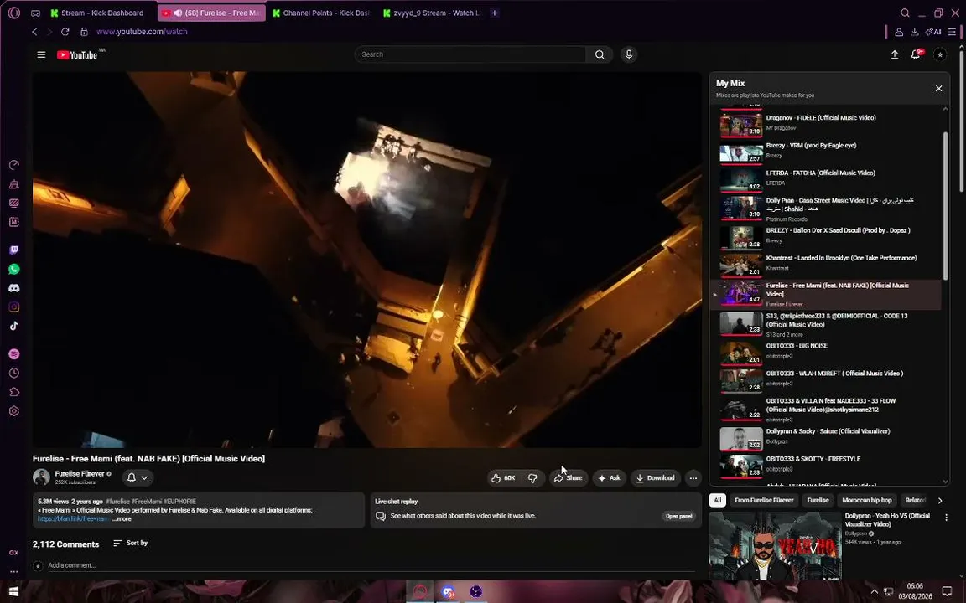Click the Add a comment field
966x603 pixels.
[371, 565]
